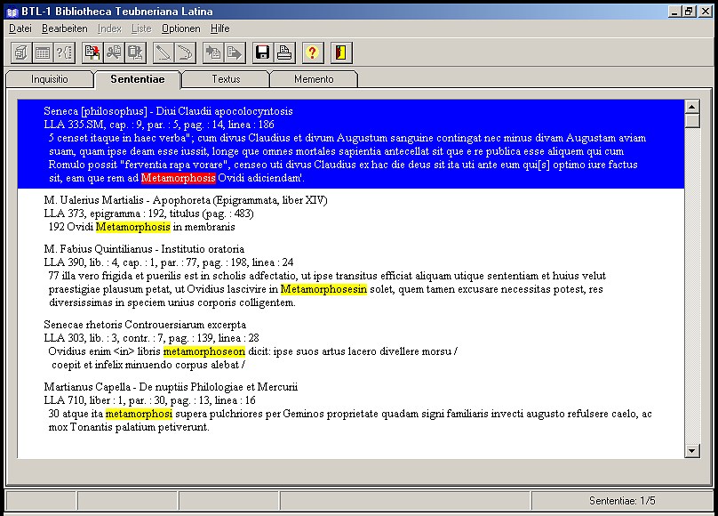Click the highlighted word Metamorphosesin

[x=323, y=289]
